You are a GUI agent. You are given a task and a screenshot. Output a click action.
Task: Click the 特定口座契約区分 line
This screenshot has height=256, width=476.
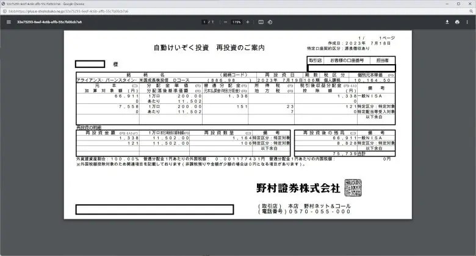click(338, 48)
